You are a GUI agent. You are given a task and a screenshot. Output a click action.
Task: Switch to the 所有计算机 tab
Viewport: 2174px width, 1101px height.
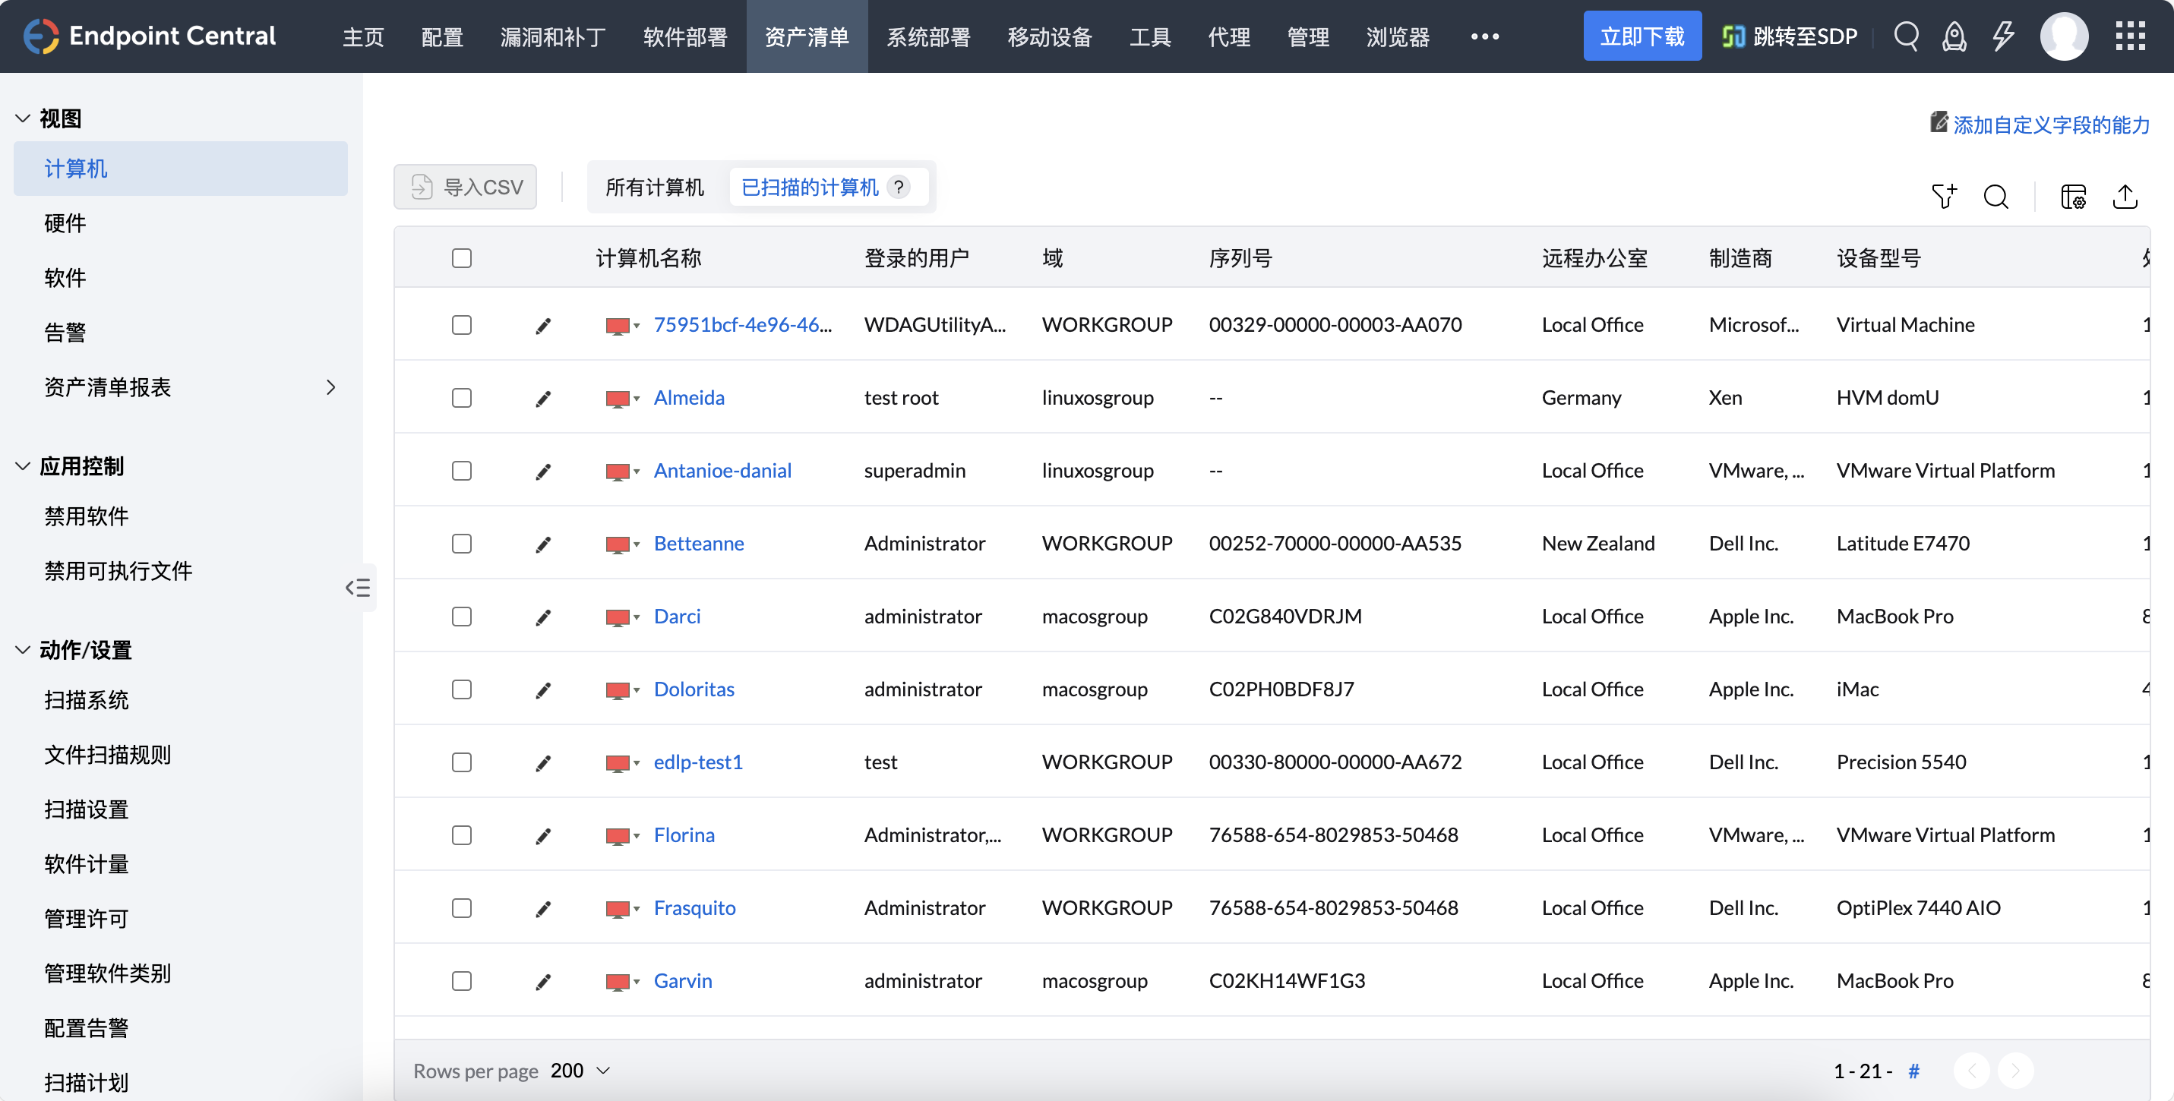point(655,187)
